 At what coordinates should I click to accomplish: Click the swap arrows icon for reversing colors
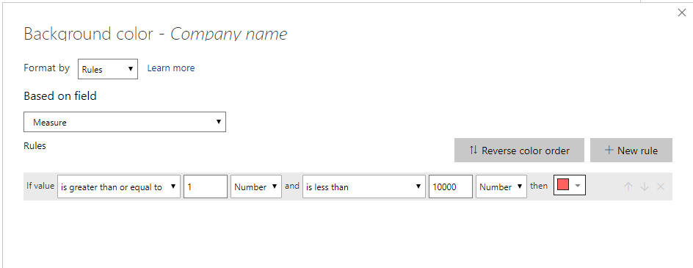474,151
